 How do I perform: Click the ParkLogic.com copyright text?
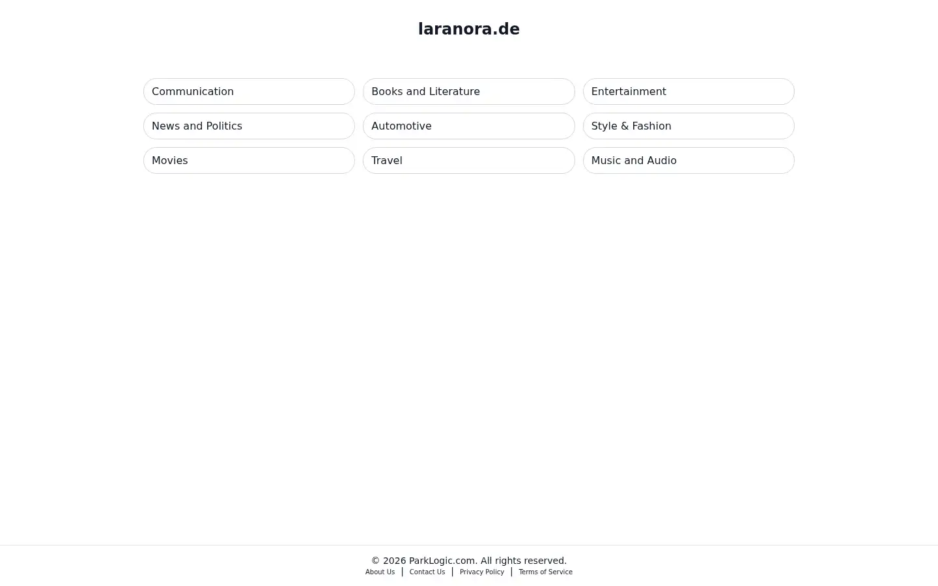469,561
